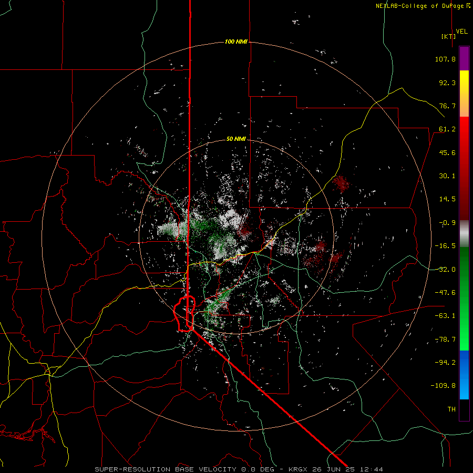Click the dark red velocity patch near the yellow highway
473x473 pixels.
(341, 183)
